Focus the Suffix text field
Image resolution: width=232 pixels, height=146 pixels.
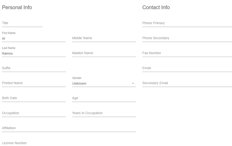click(34, 68)
